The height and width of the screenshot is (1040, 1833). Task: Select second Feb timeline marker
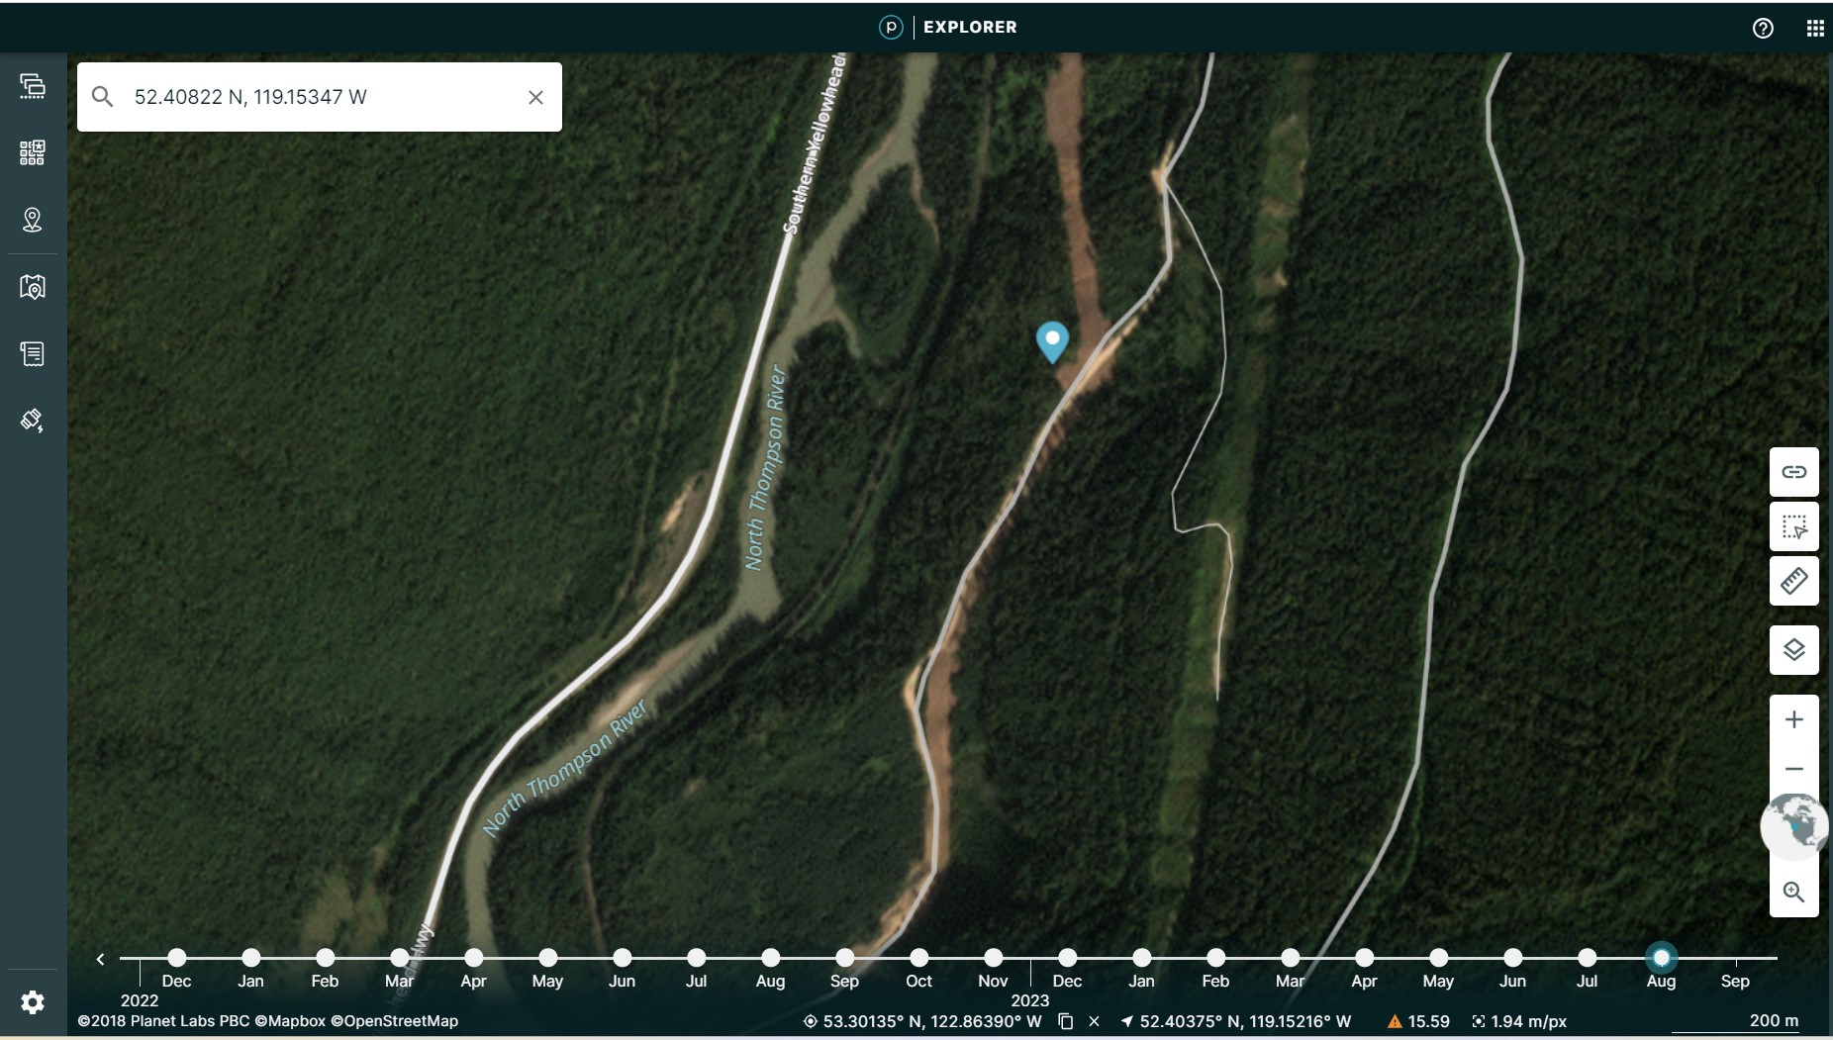click(1215, 958)
